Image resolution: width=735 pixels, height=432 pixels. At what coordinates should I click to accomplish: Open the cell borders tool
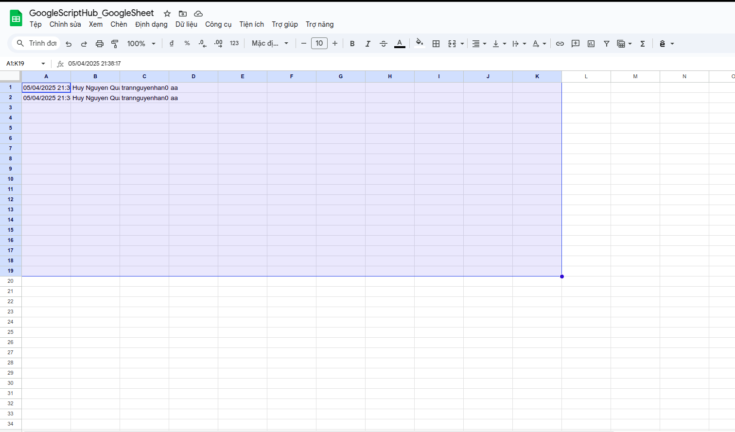tap(436, 44)
